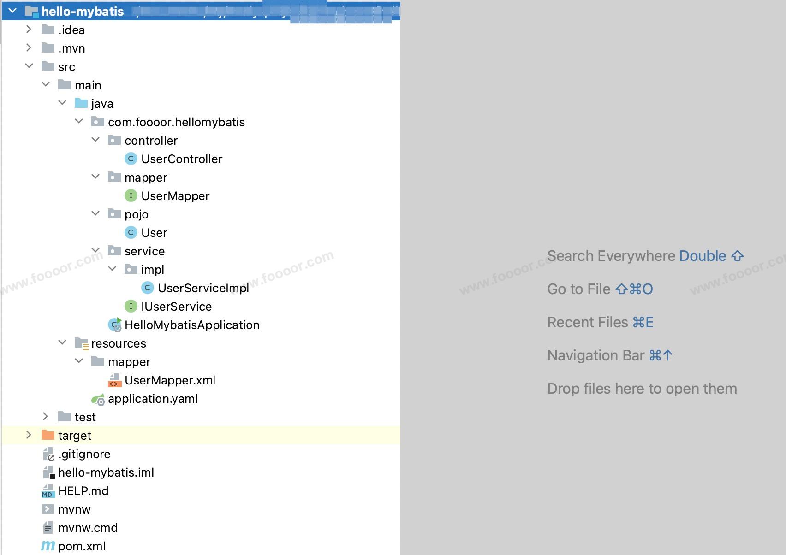
Task: Click the application.yaml Spring config icon
Action: tap(98, 399)
